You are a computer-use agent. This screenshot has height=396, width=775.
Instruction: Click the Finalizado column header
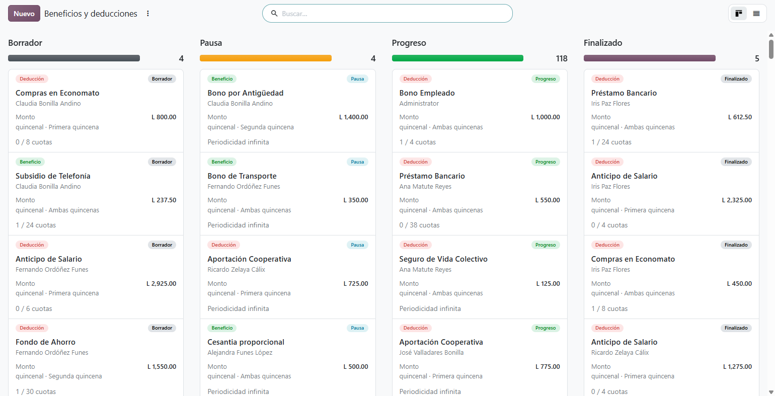tap(603, 43)
